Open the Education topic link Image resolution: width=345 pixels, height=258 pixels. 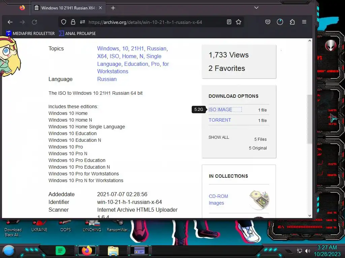(136, 64)
